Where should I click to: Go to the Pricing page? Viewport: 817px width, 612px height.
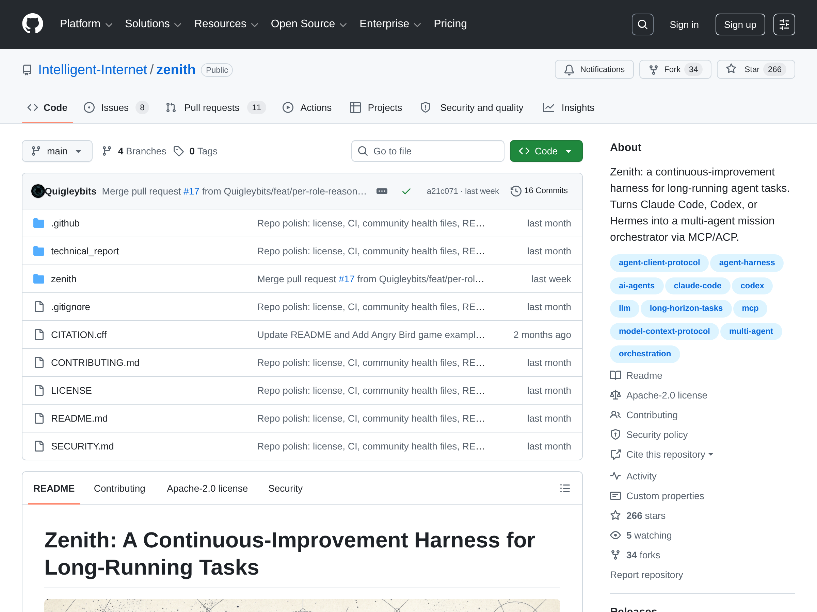(450, 24)
